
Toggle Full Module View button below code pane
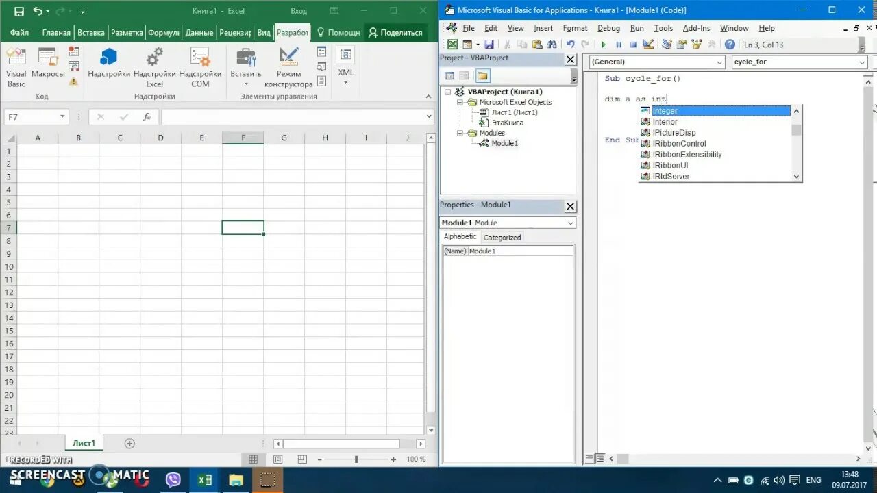click(600, 459)
